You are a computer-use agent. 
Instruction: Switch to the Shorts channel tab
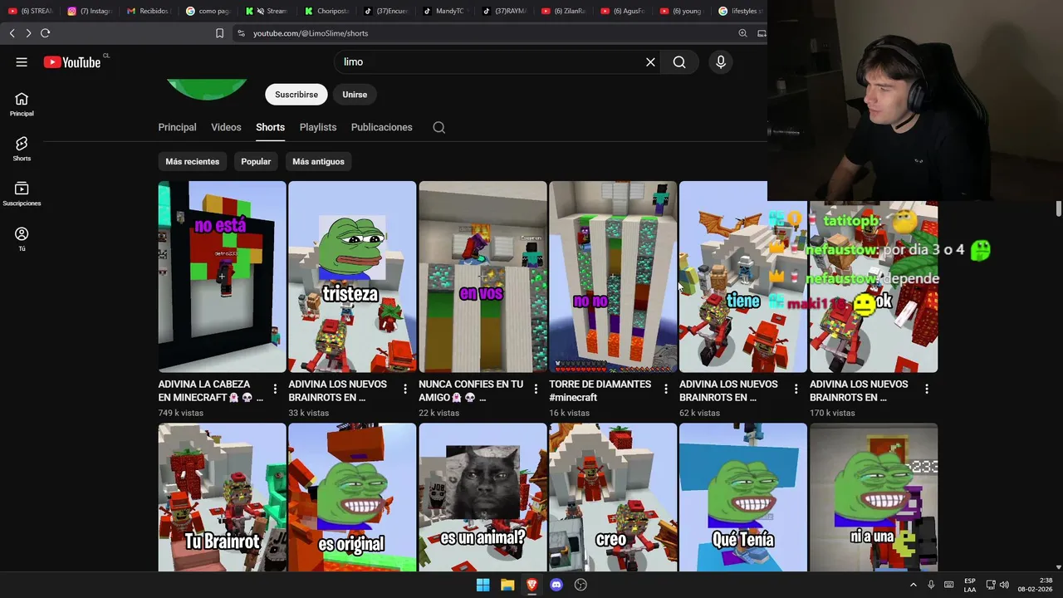click(270, 127)
